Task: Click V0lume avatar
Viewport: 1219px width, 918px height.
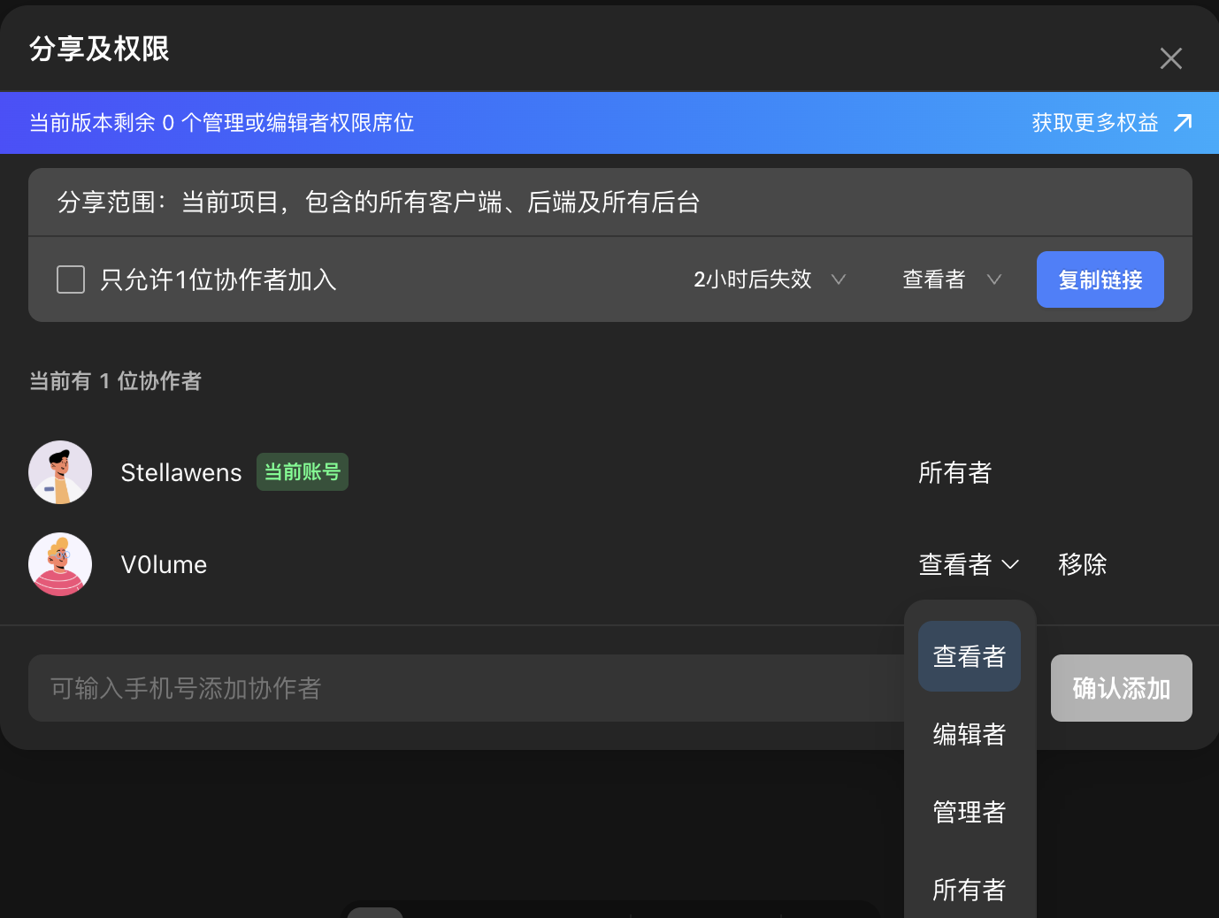Action: (60, 564)
